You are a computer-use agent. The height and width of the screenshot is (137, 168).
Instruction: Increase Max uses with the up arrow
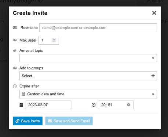tap(54, 39)
